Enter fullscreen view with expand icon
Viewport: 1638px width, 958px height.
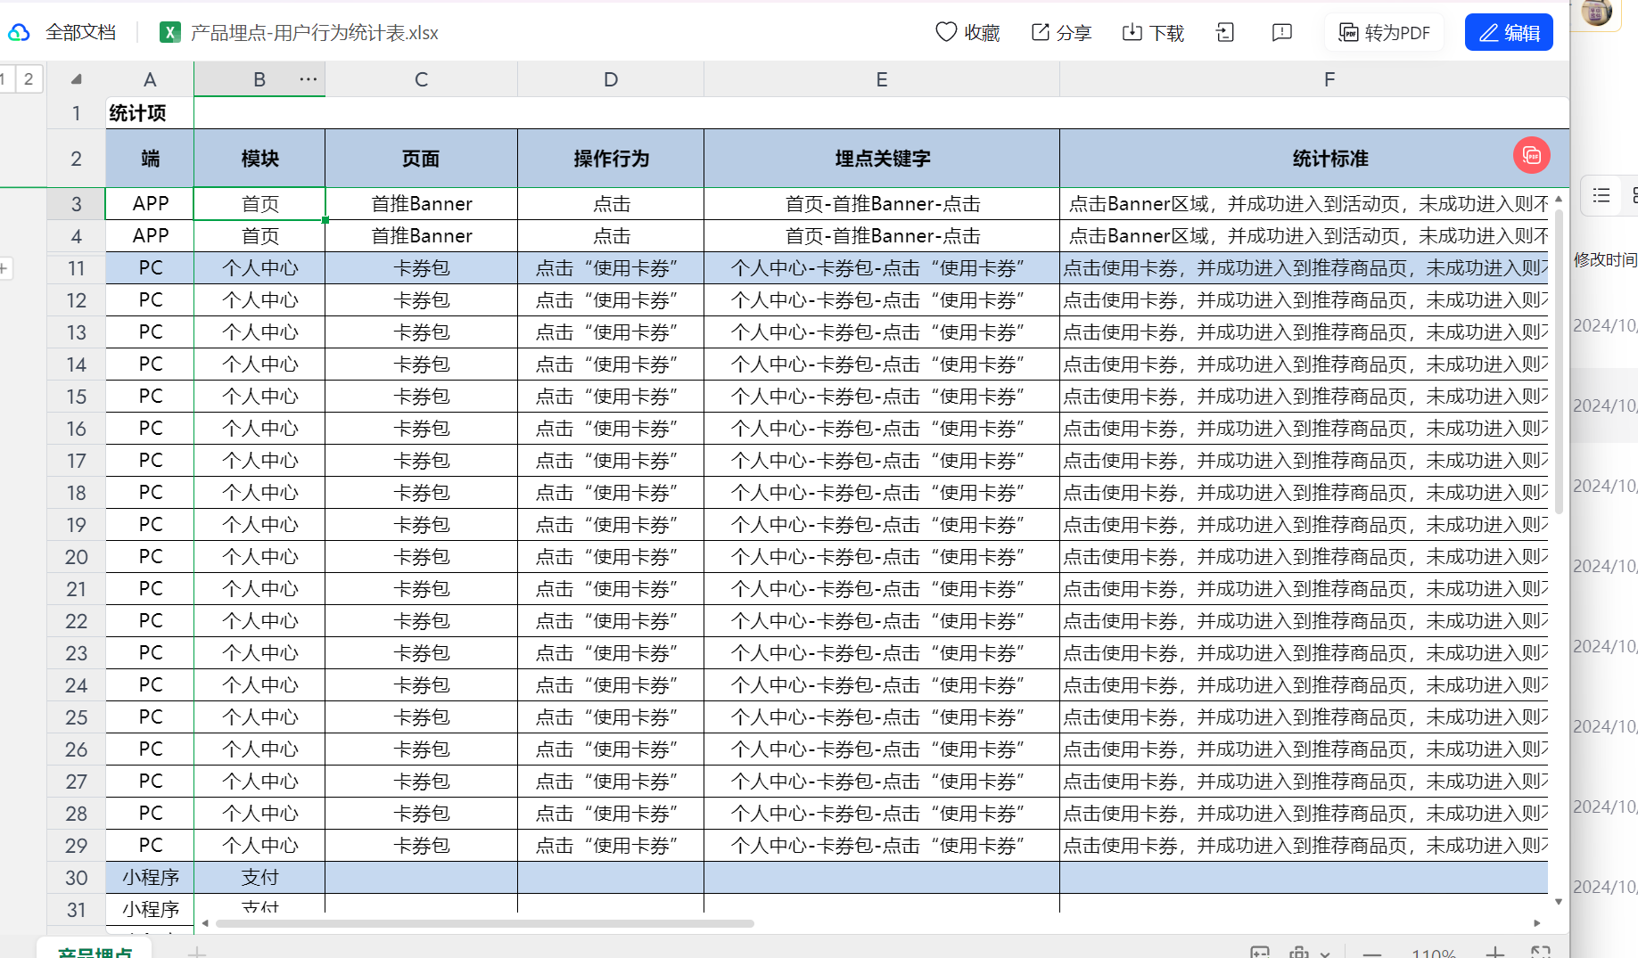coord(1541,953)
